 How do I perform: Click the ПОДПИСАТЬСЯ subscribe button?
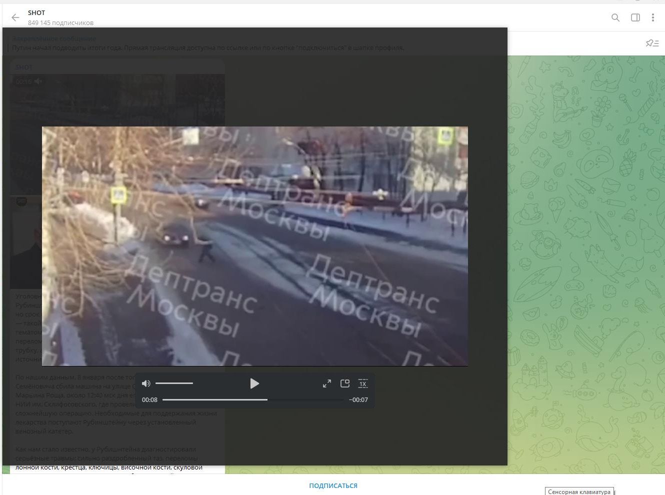pyautogui.click(x=333, y=485)
